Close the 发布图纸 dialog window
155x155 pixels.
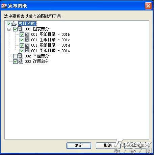pyautogui.click(x=148, y=6)
